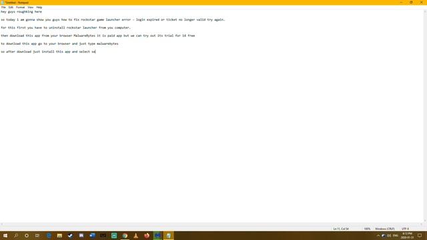Click 'Ln 11, Col 34' status entry
The width and height of the screenshot is (427, 240).
coord(341,229)
